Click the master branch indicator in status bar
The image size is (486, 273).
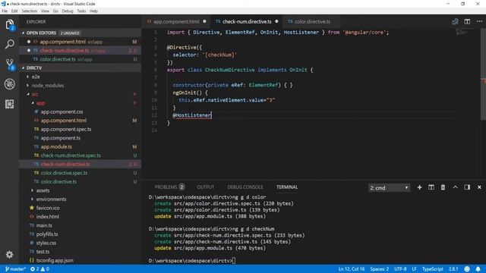point(15,269)
